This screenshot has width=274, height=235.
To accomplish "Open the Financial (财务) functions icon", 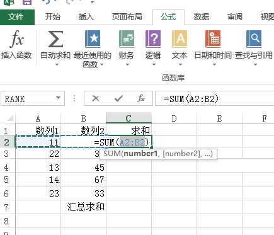I will coord(127,39).
